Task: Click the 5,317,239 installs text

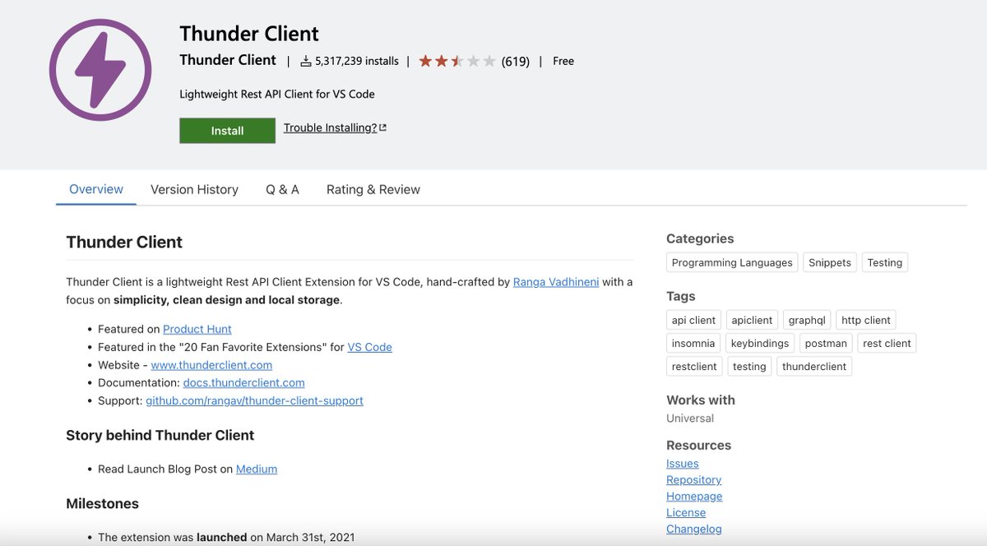Action: click(x=357, y=61)
